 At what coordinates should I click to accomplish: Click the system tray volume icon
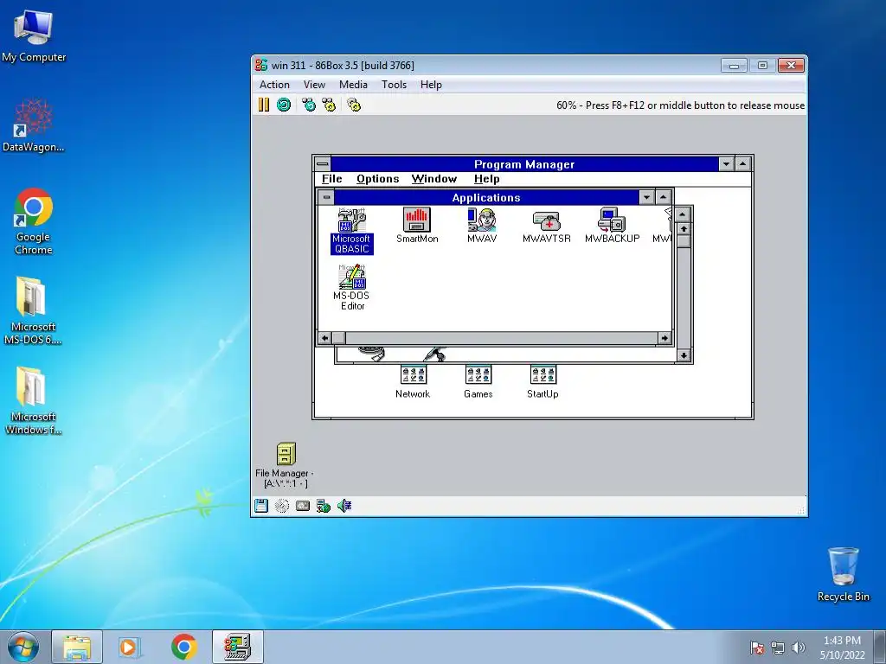click(x=798, y=648)
